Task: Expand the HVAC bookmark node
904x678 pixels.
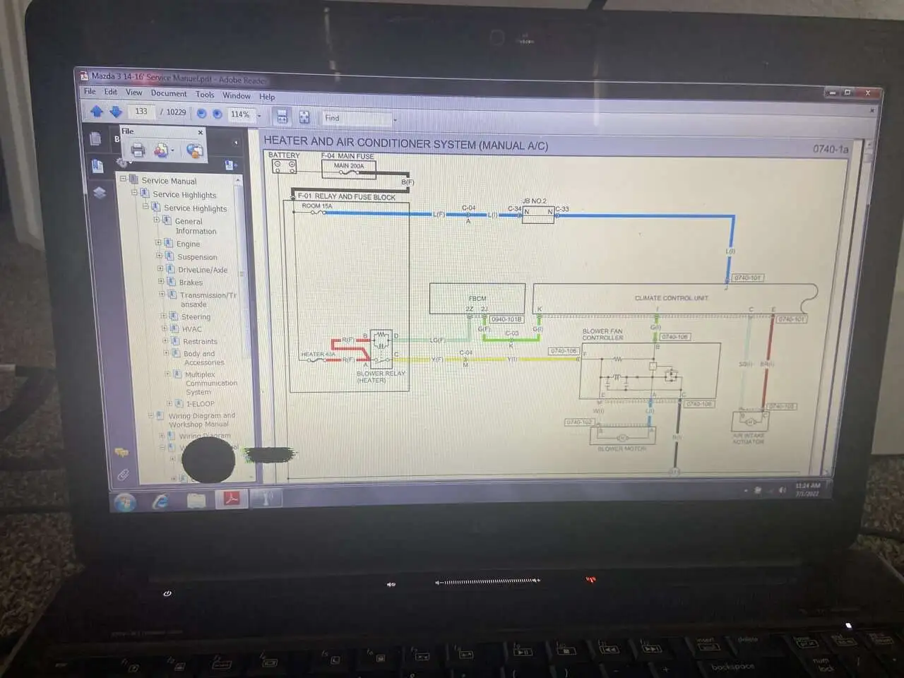Action: point(164,328)
